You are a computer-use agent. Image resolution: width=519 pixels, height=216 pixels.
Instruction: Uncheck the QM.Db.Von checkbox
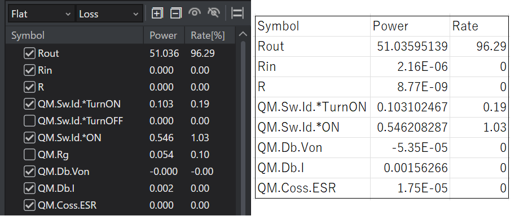pos(29,172)
